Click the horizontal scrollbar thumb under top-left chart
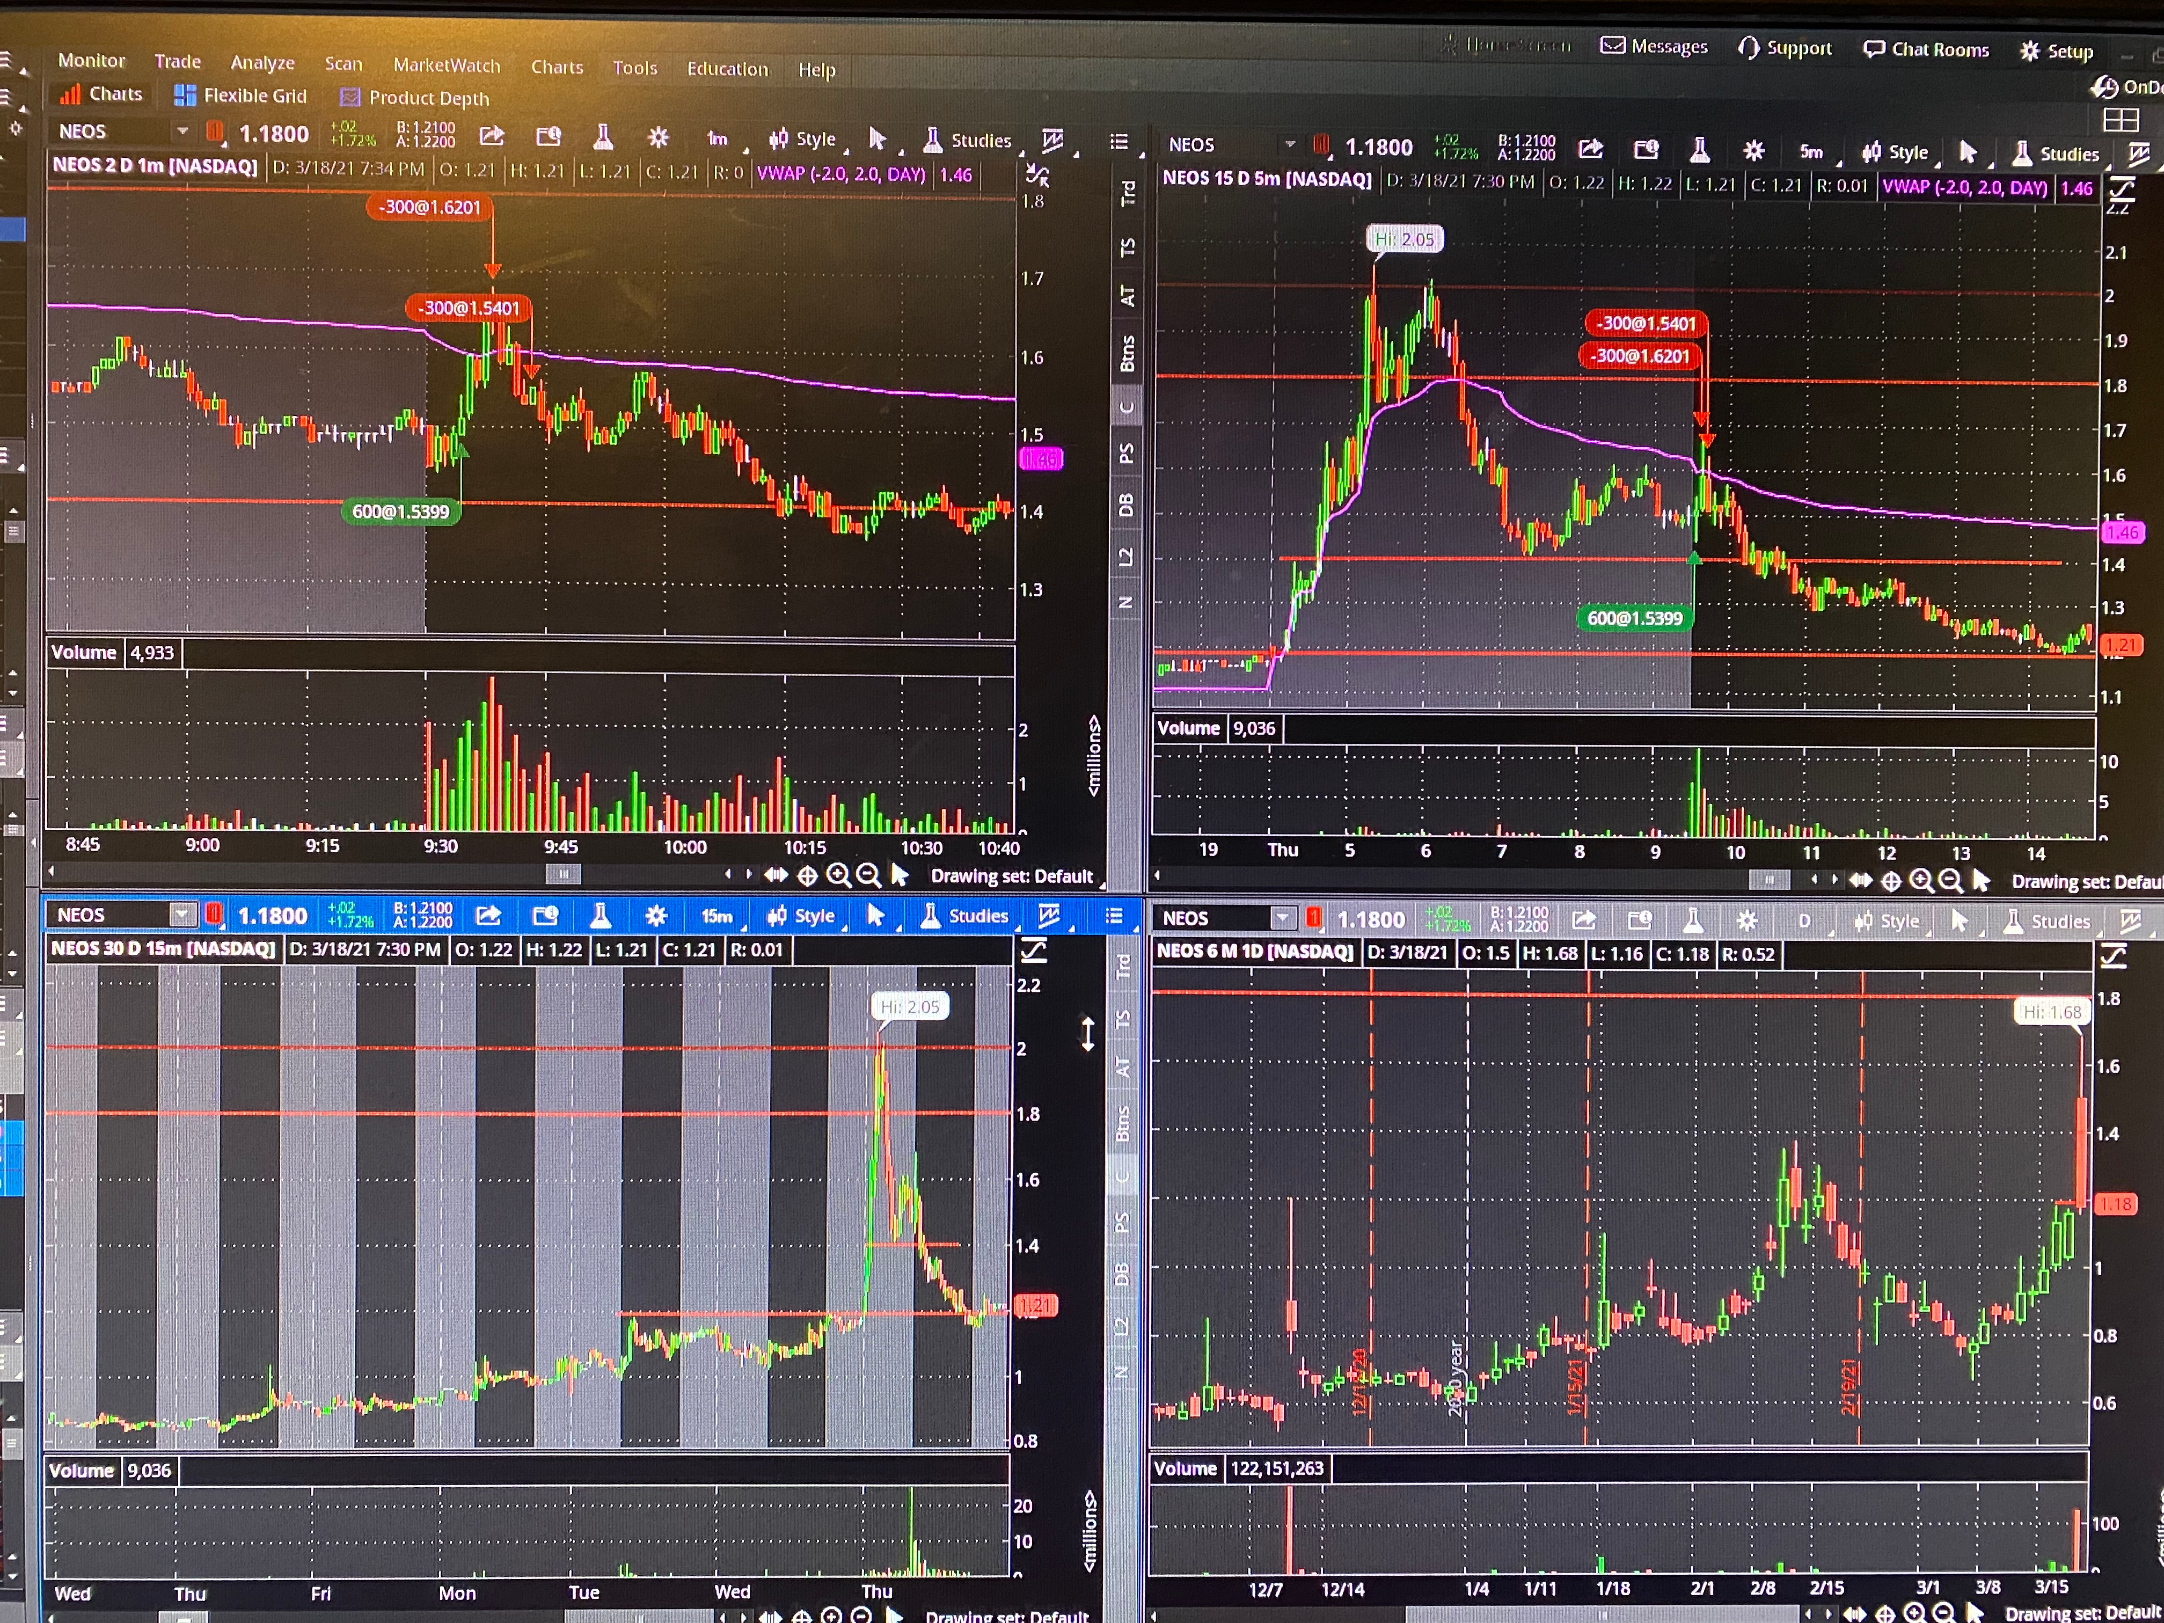This screenshot has width=2164, height=1623. tap(562, 874)
